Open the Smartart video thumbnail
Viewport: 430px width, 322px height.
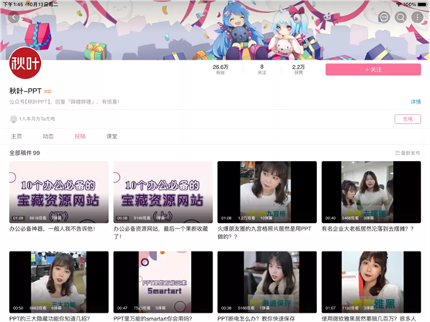(163, 282)
